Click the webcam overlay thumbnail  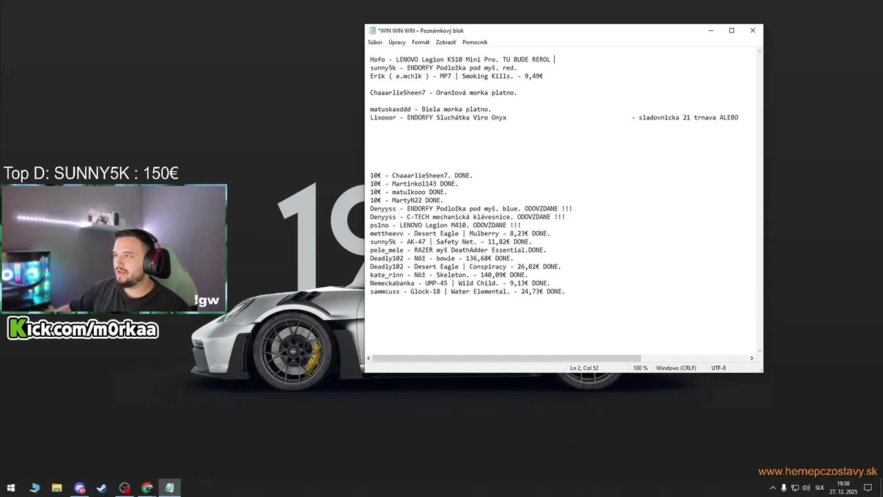coord(114,248)
